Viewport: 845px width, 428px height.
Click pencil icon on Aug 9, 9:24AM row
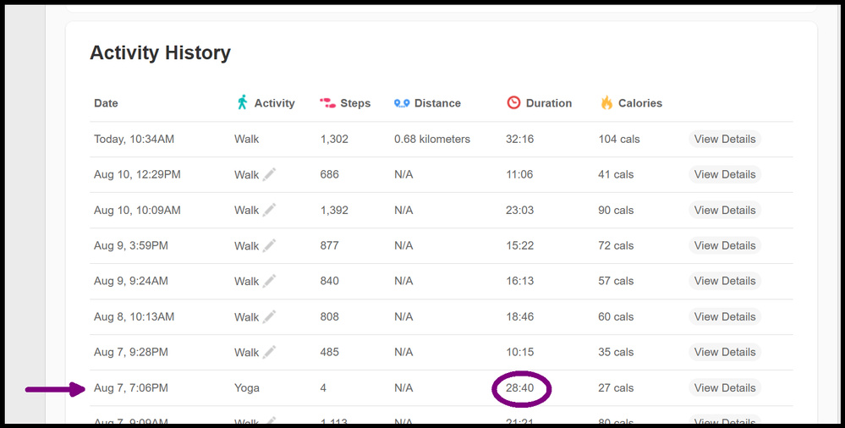click(x=269, y=281)
